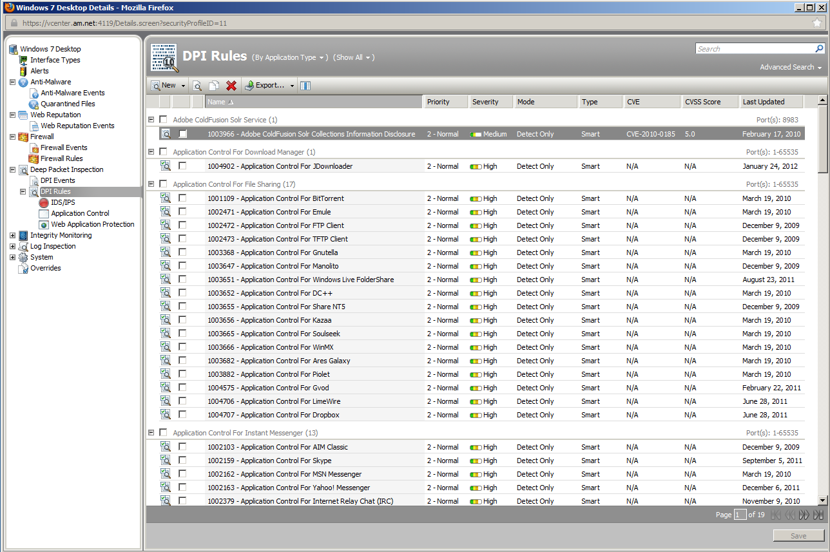Collapse the Application Control For File Sharing group
The image size is (830, 552).
coord(151,184)
